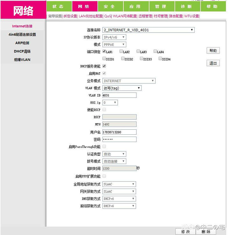Click the QoS submenu link
This screenshot has height=235, width=229.
tap(108, 16)
